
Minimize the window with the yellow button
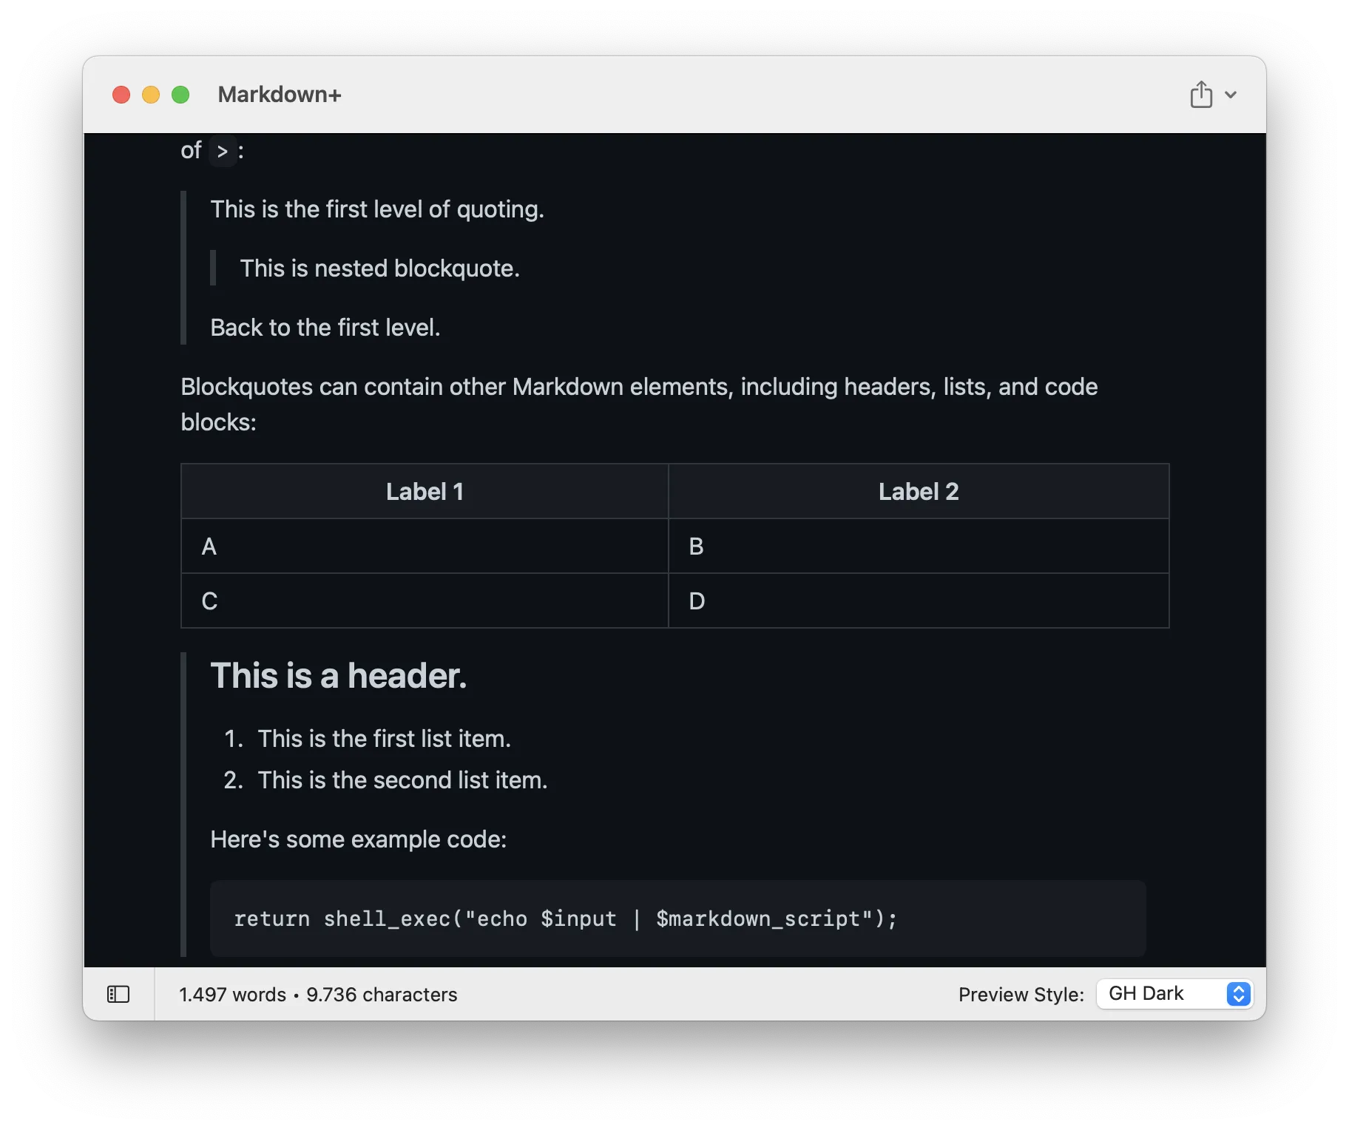tap(151, 95)
